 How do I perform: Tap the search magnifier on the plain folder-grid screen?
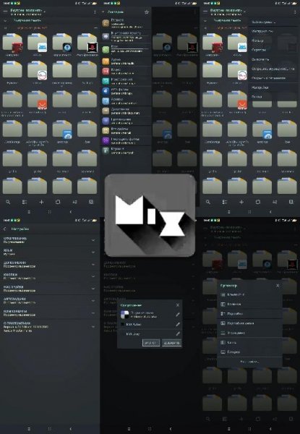pos(8,202)
